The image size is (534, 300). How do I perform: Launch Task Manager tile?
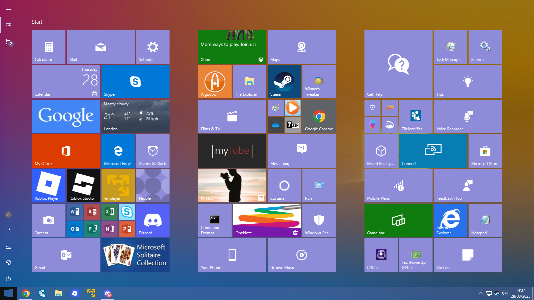(x=451, y=47)
